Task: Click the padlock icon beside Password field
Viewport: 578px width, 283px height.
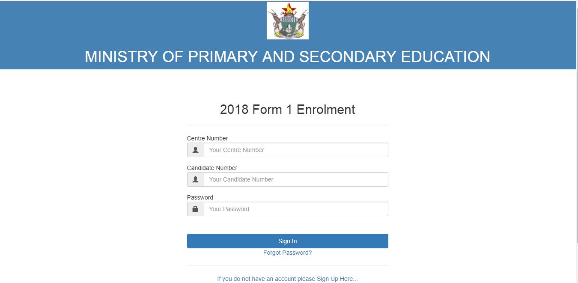Action: click(196, 209)
